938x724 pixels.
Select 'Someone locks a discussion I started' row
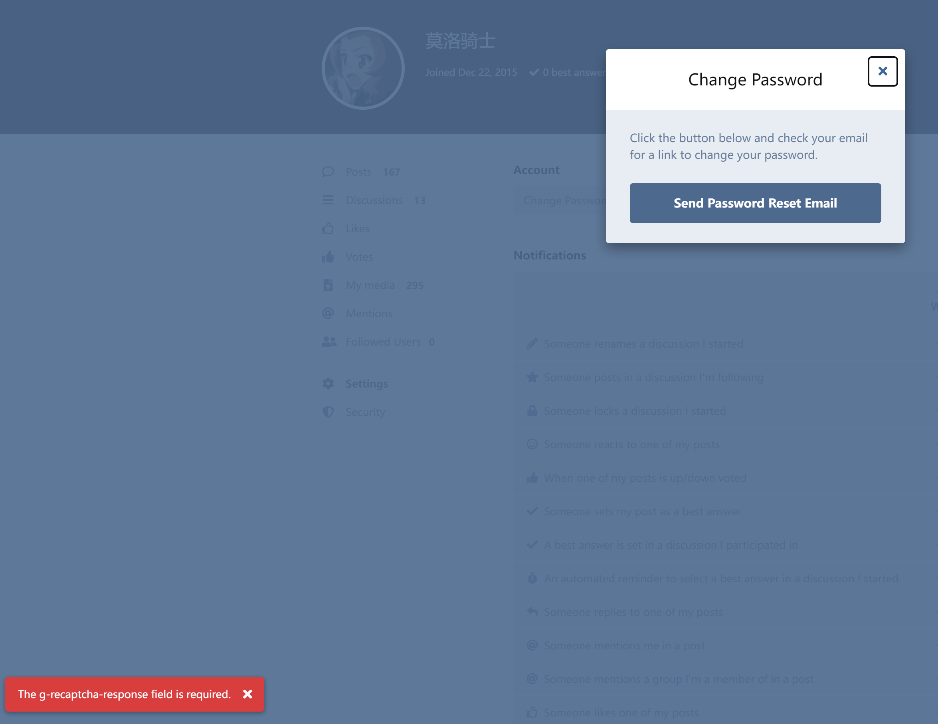[726, 411]
